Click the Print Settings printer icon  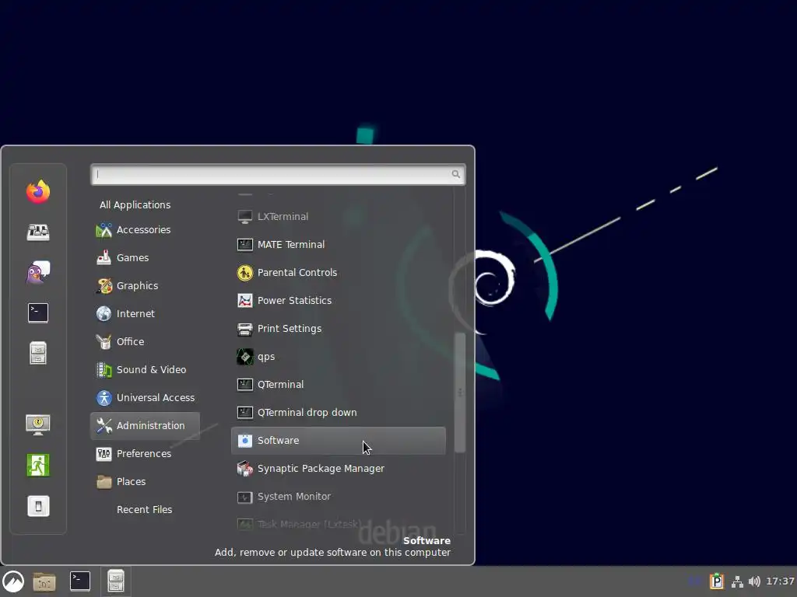pos(245,329)
